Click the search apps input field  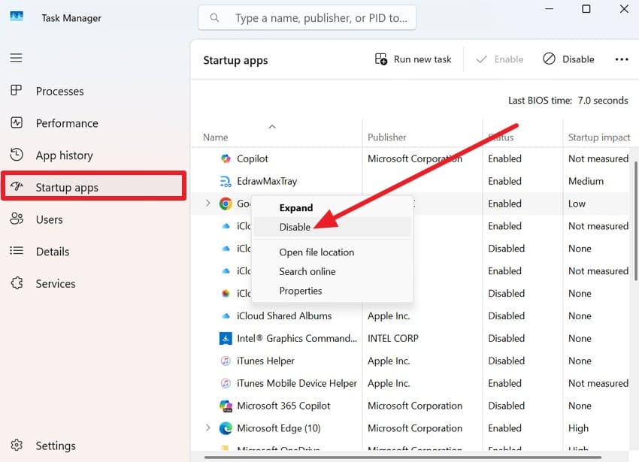tap(307, 17)
